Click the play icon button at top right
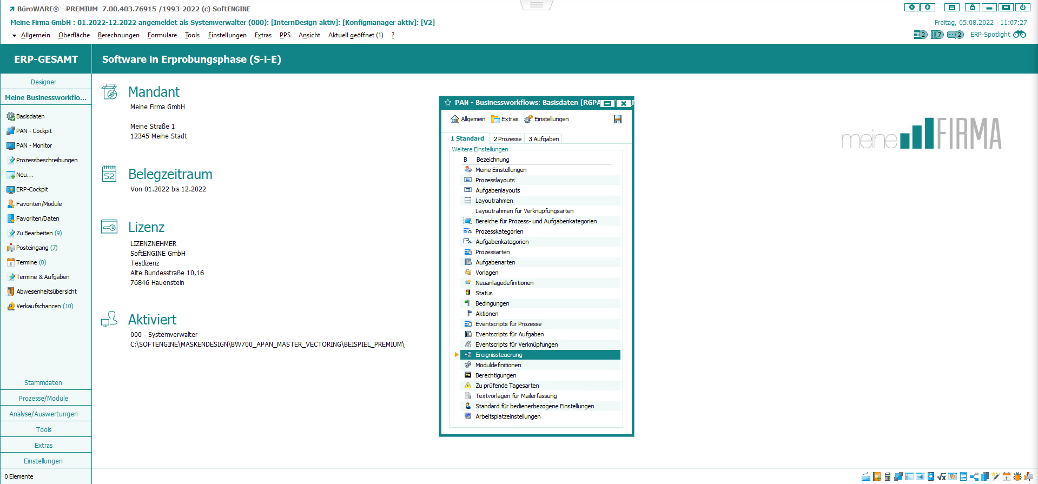This screenshot has width=1038, height=484. tap(912, 8)
